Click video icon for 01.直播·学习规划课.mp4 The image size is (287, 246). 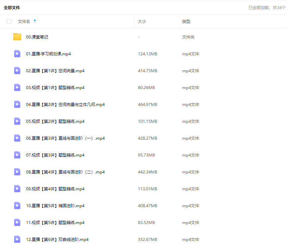(17, 54)
